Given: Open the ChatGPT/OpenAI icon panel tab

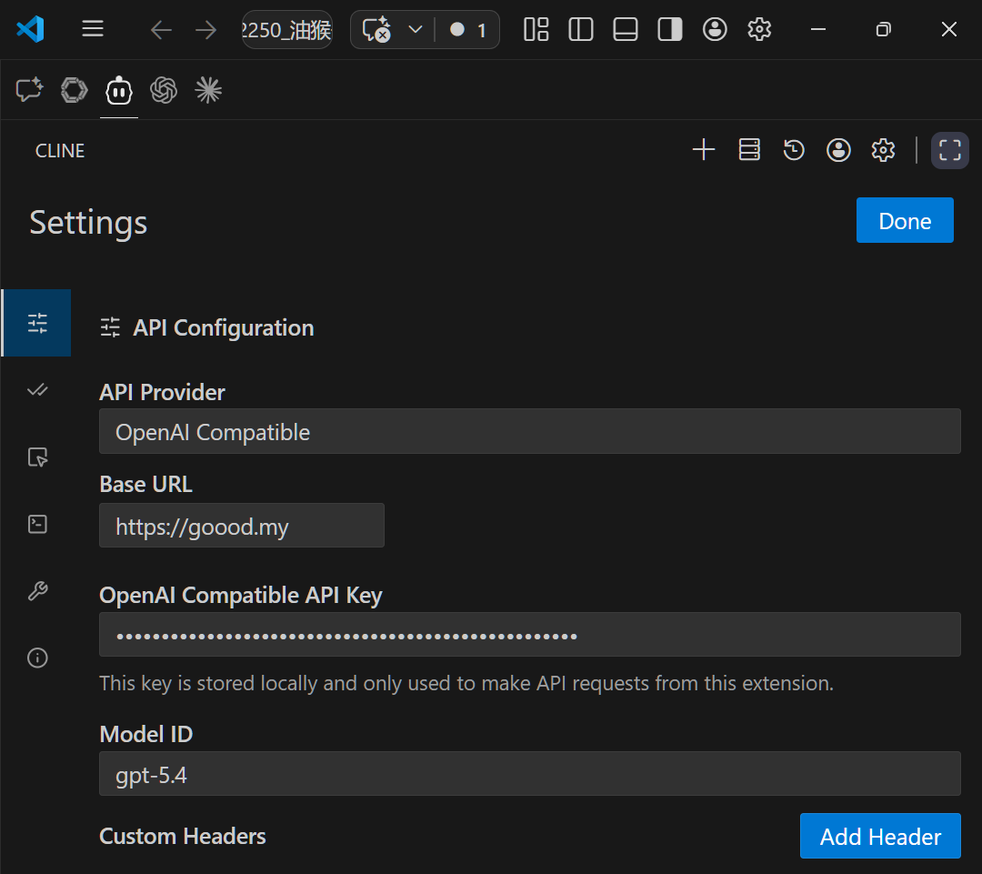Looking at the screenshot, I should 164,91.
